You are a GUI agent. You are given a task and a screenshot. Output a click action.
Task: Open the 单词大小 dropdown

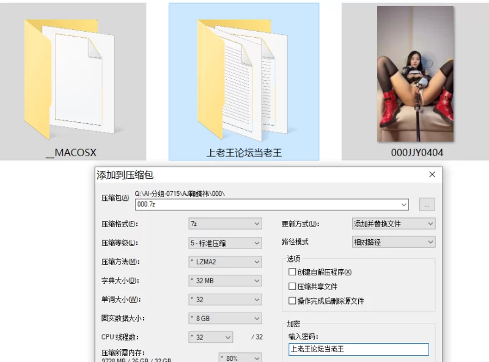225,300
